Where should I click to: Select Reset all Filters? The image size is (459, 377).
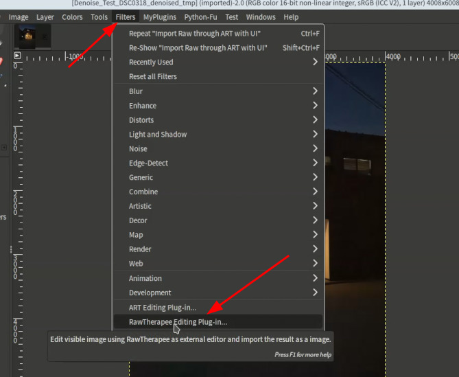click(x=218, y=77)
